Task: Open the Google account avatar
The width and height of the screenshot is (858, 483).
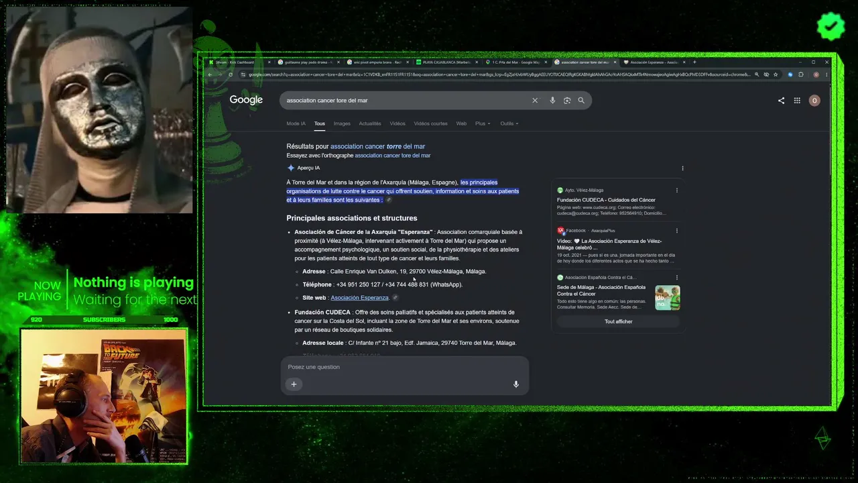Action: (814, 101)
